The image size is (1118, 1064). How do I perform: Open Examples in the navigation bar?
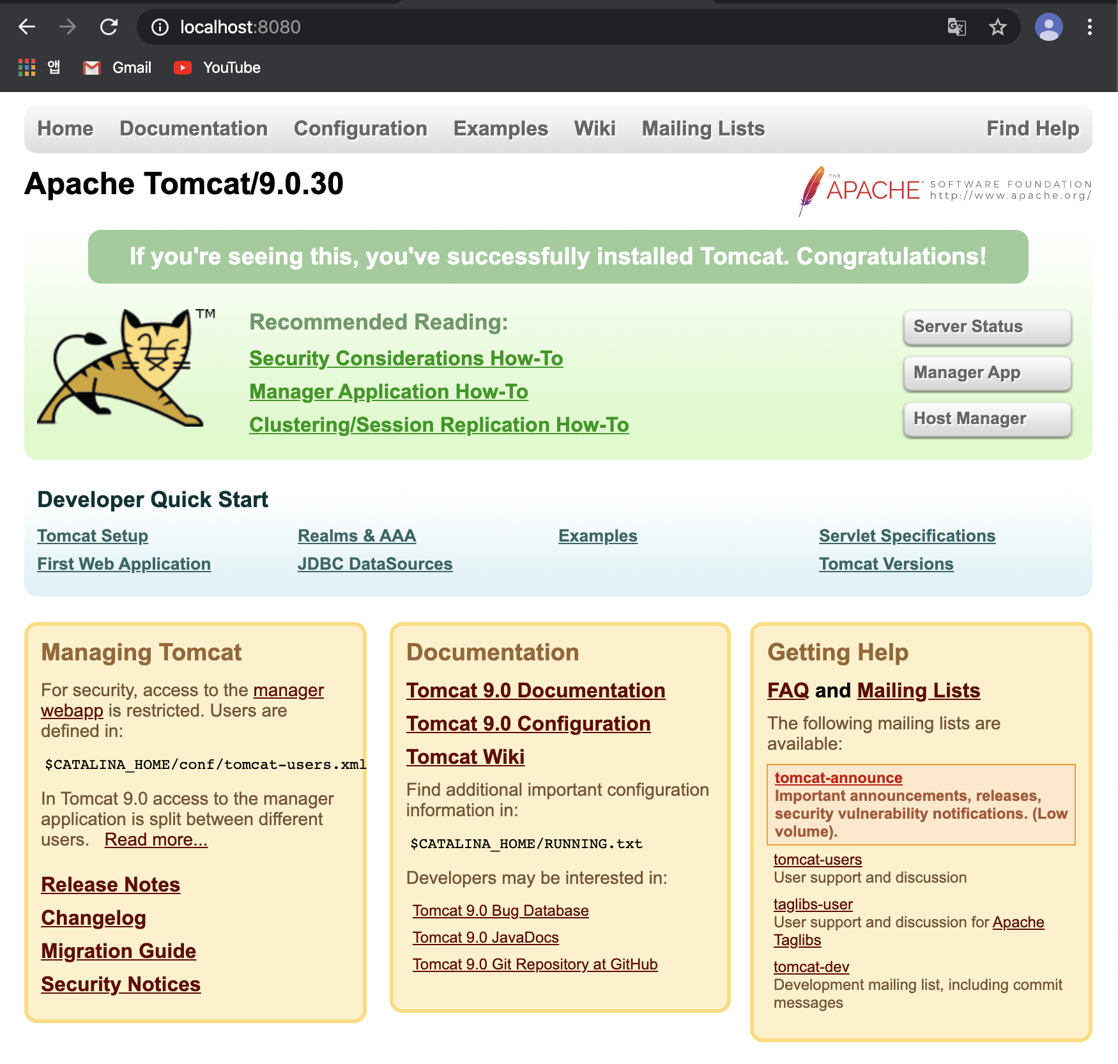(x=501, y=128)
